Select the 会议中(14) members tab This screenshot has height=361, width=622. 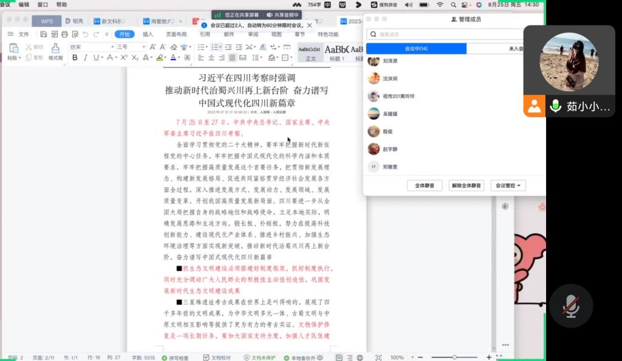point(416,49)
